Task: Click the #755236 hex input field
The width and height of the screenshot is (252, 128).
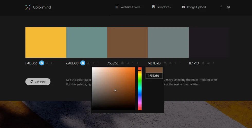Action: pyautogui.click(x=154, y=76)
